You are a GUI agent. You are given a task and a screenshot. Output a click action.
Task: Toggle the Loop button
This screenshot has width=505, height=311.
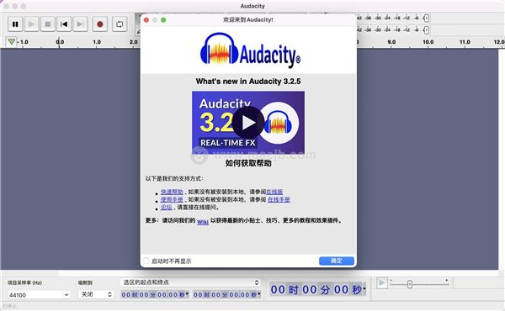pyautogui.click(x=120, y=24)
